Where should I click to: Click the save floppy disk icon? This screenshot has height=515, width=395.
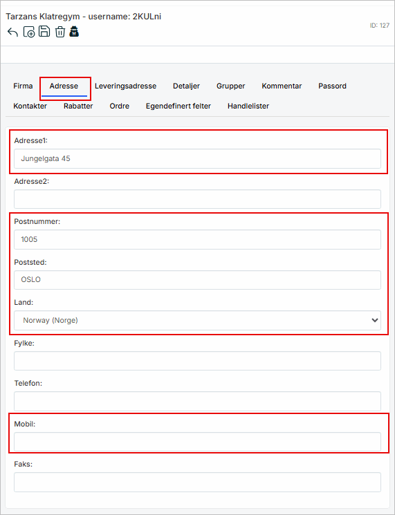pyautogui.click(x=44, y=32)
